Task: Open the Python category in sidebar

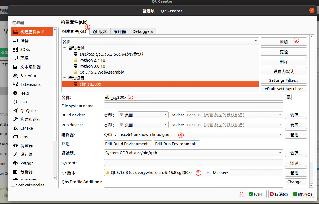Action: (32, 163)
